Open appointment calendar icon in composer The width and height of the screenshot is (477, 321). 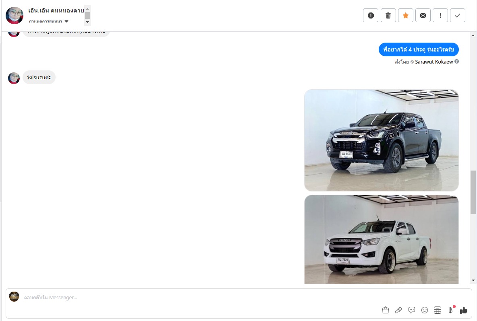(438, 310)
